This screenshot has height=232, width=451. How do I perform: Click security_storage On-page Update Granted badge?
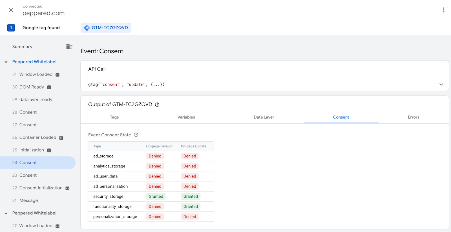pos(191,196)
